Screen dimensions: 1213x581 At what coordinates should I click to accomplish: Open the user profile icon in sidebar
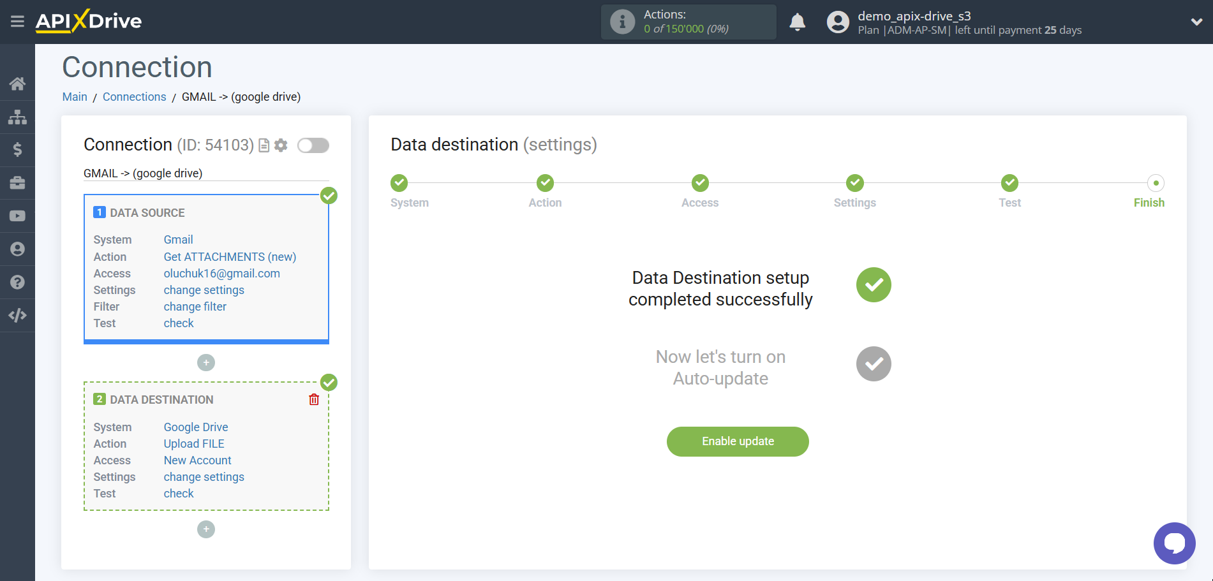coord(17,249)
